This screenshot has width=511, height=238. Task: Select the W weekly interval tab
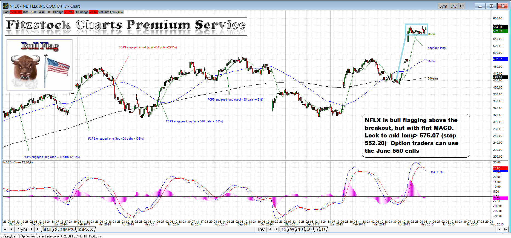click(x=292, y=229)
